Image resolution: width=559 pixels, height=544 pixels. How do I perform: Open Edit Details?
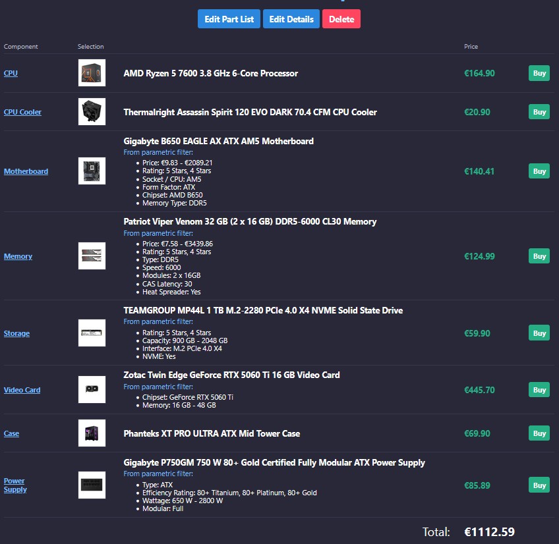pyautogui.click(x=291, y=19)
